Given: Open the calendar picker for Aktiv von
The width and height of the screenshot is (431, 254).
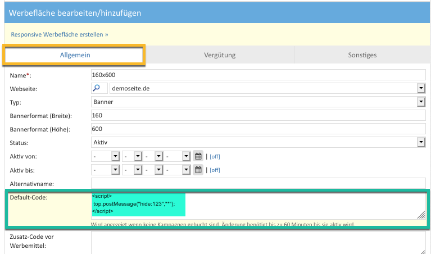Looking at the screenshot, I should click(198, 156).
